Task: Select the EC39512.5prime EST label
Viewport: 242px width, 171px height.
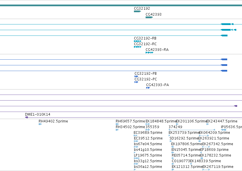Action: tap(148, 138)
